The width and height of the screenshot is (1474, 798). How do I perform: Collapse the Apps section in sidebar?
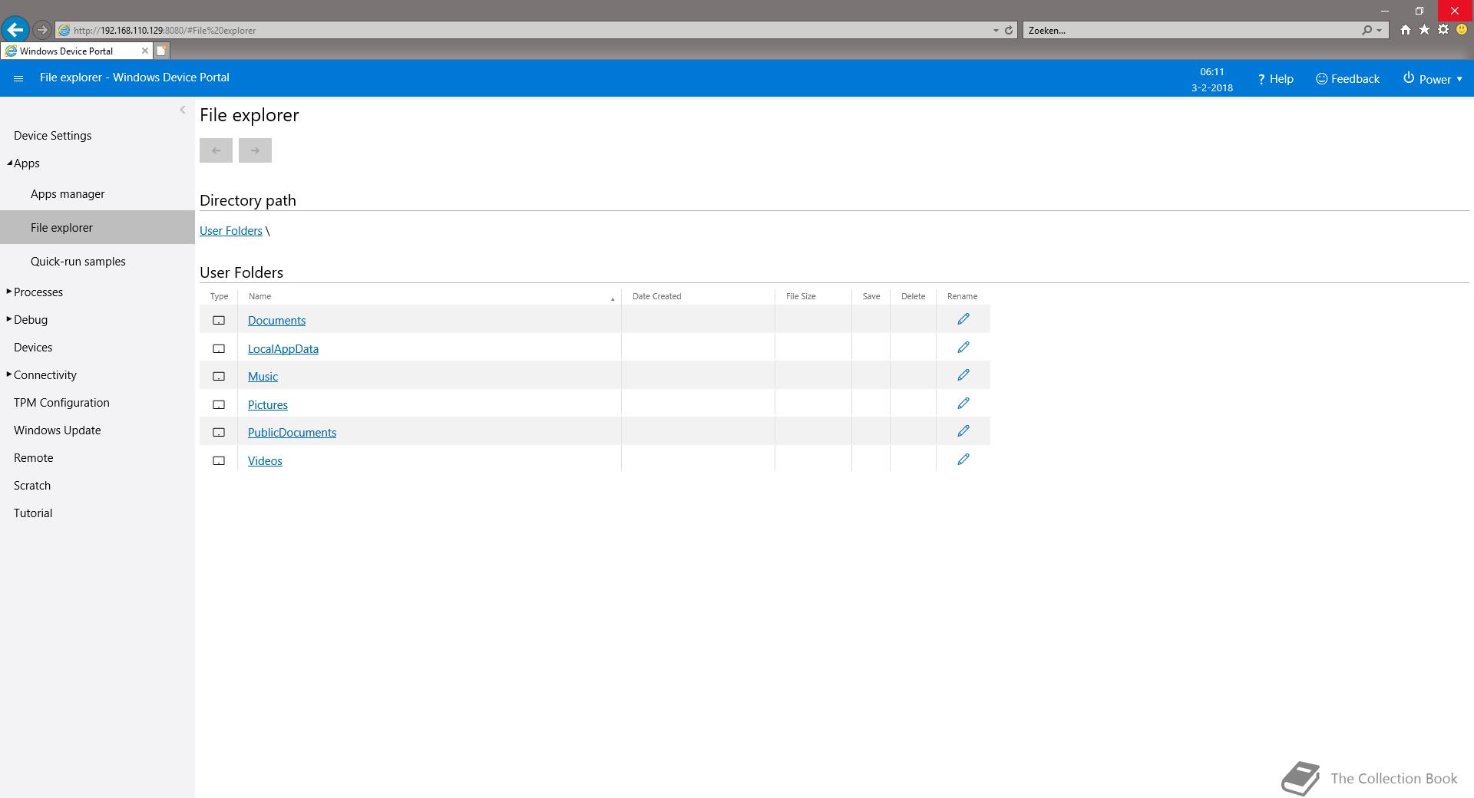[x=10, y=163]
